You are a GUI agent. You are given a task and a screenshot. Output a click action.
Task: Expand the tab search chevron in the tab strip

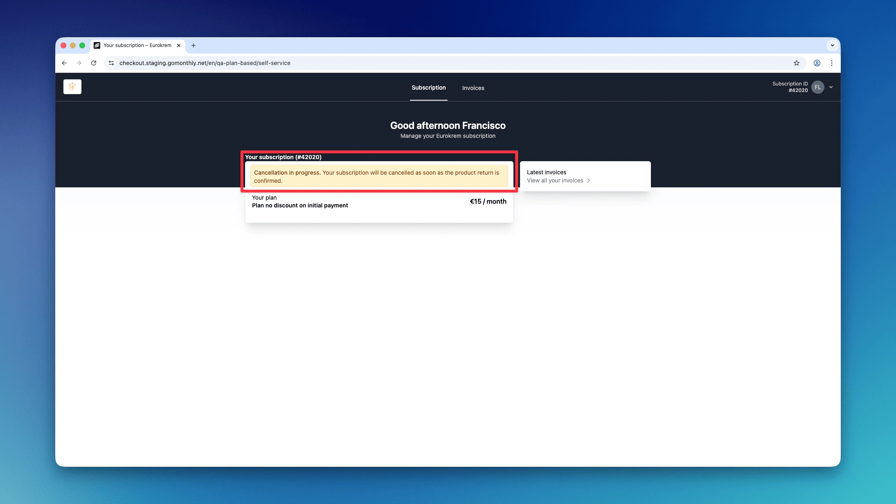tap(832, 45)
